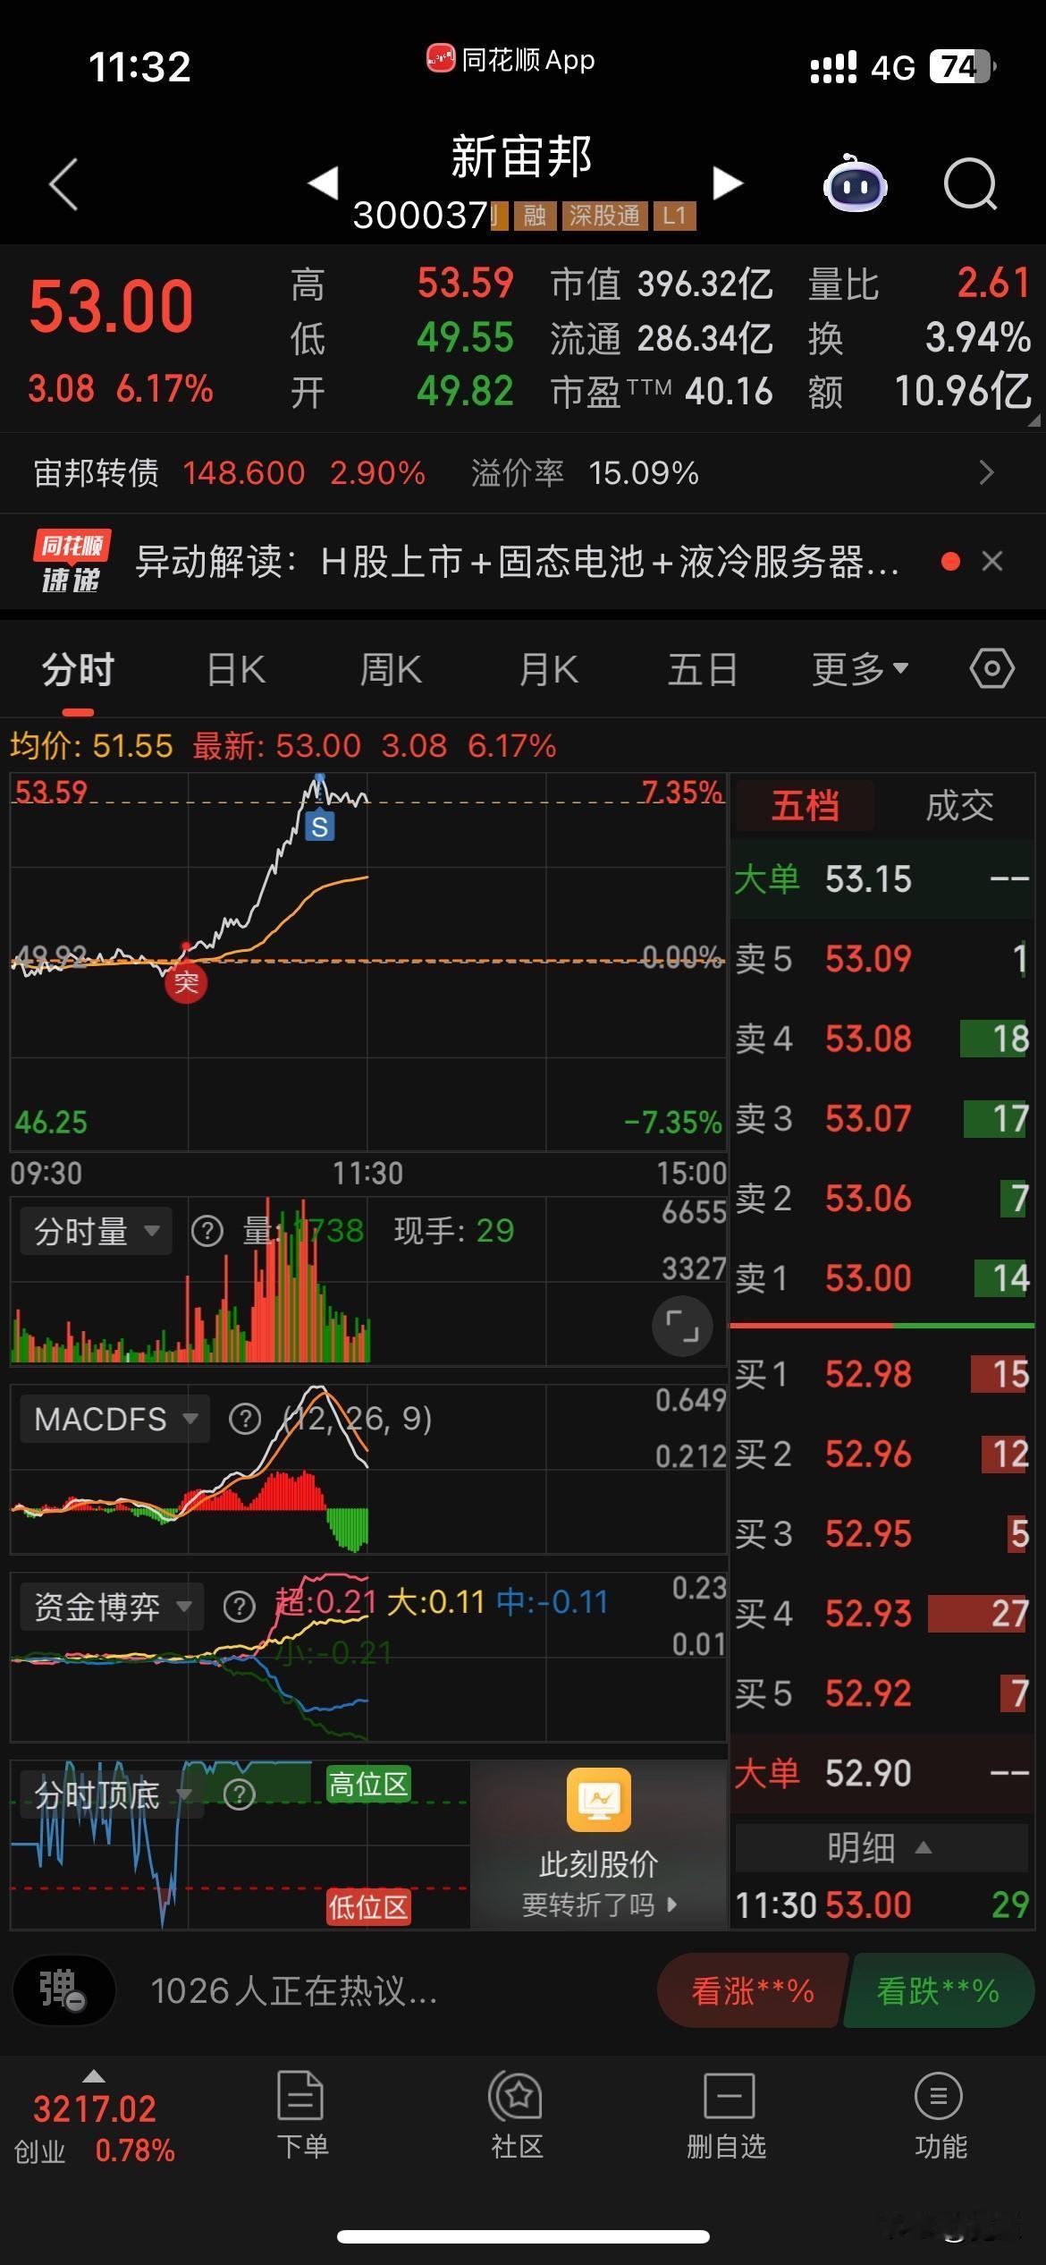This screenshot has height=2265, width=1046.
Task: Open the 资金博弈 indicator dropdown
Action: [113, 1607]
